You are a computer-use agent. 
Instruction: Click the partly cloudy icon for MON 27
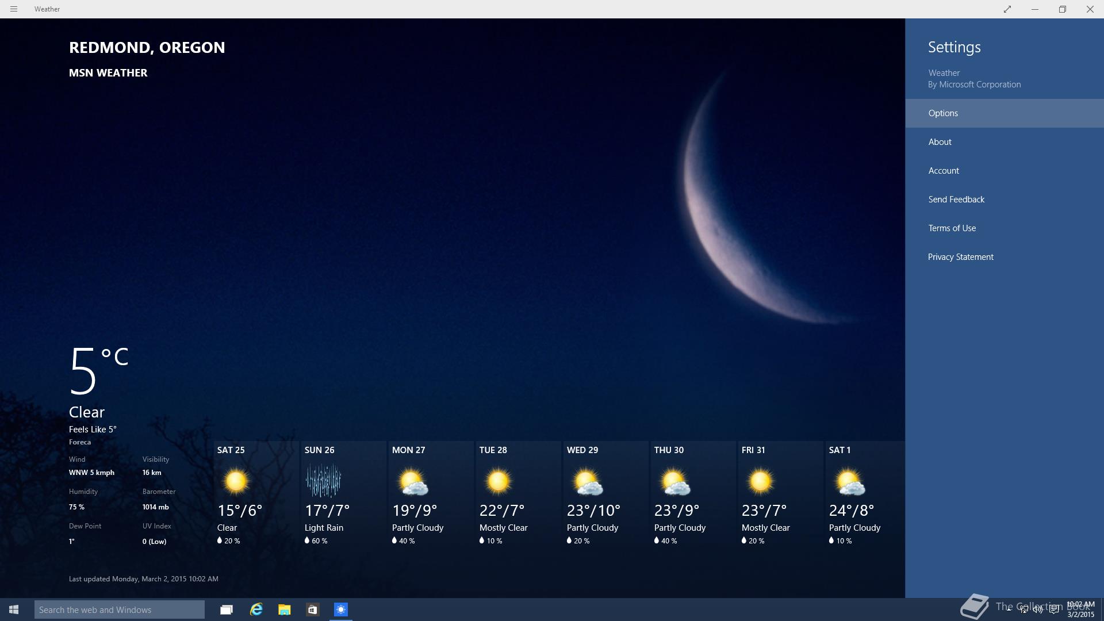pos(413,482)
